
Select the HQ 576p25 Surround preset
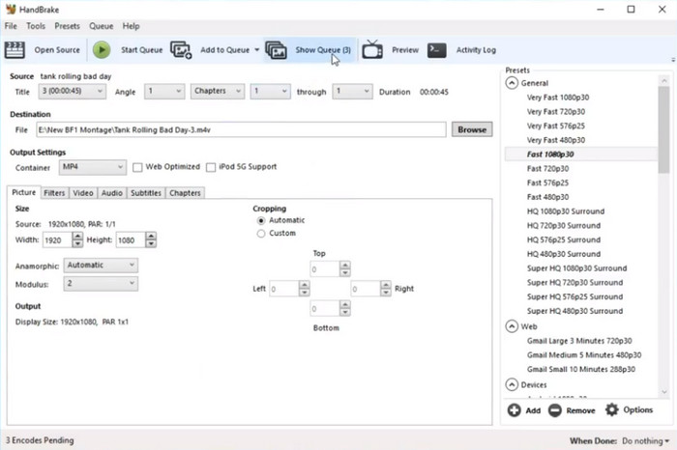564,239
